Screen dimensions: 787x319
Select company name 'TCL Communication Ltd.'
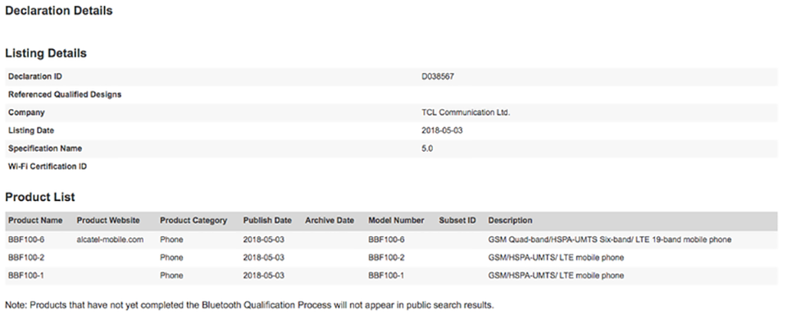click(466, 112)
